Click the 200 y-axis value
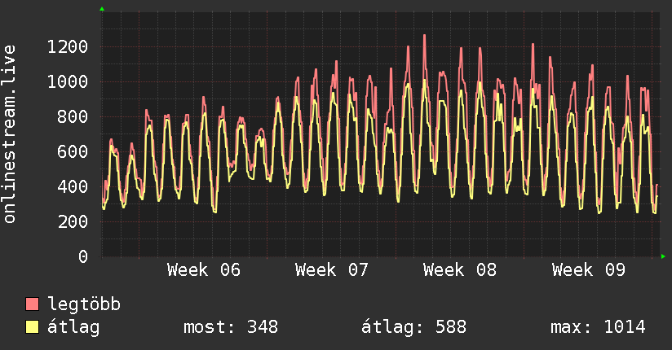Screen dimensions: 672x350 (73, 221)
